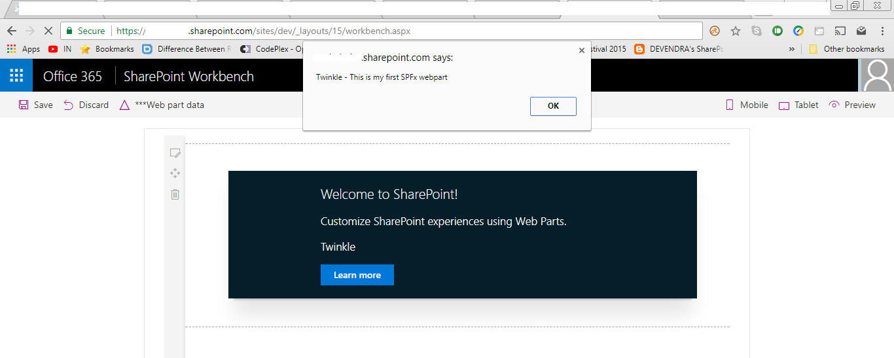The width and height of the screenshot is (894, 358).
Task: Click the Welcome to SharePoint! heading
Action: point(389,194)
